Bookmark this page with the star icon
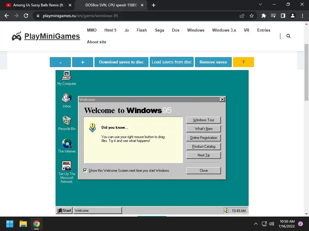This screenshot has height=231, width=309. tap(252, 16)
